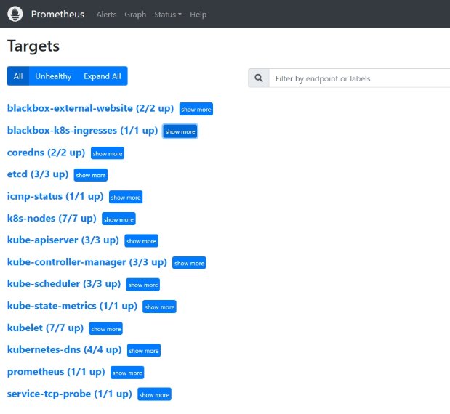Image resolution: width=450 pixels, height=414 pixels.
Task: Open kube-state-metrics (1/1 up) link
Action: tap(72, 306)
